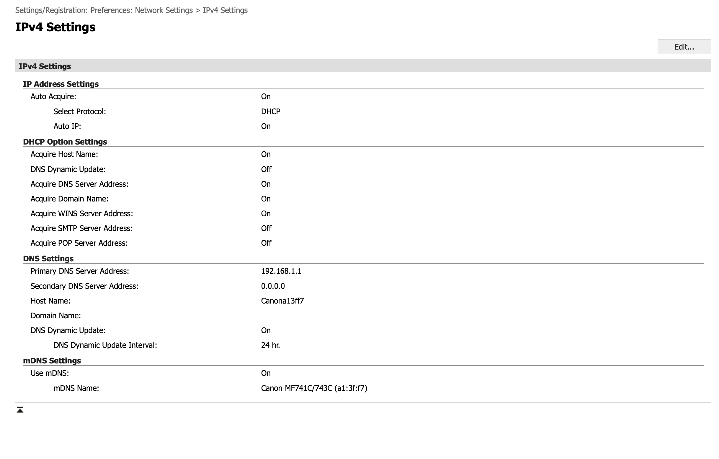The image size is (719, 459).
Task: Click the Acquire Host Name On value
Action: tap(266, 154)
